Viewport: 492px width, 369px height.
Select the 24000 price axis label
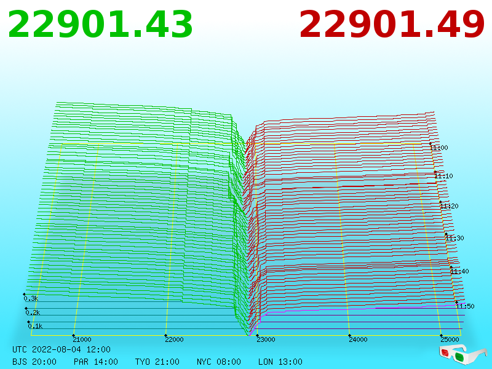(x=359, y=339)
